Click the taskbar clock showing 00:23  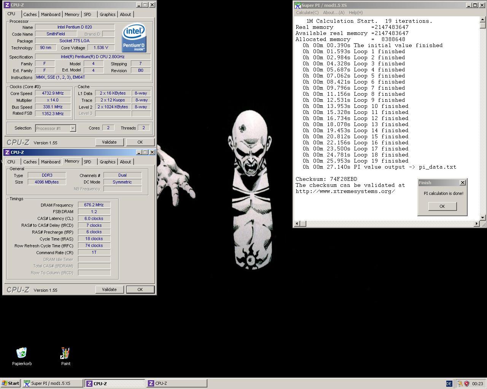pos(477,384)
